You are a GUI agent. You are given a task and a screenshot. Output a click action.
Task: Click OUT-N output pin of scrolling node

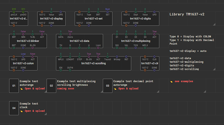[x=70, y=70]
